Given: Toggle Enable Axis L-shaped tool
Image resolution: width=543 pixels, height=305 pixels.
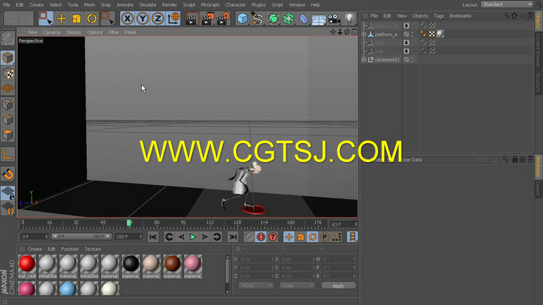Looking at the screenshot, I should coord(7,155).
